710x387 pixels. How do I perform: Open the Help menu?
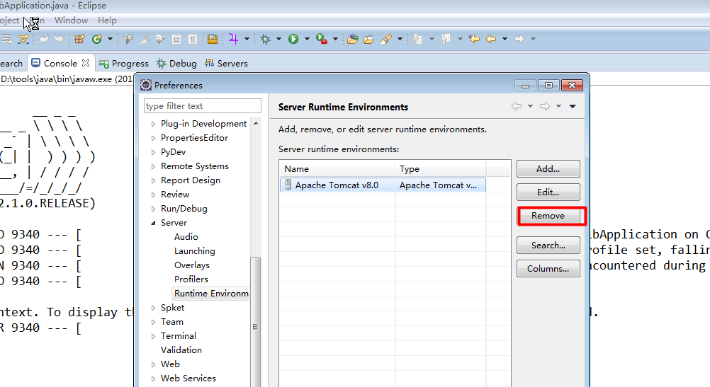[107, 21]
